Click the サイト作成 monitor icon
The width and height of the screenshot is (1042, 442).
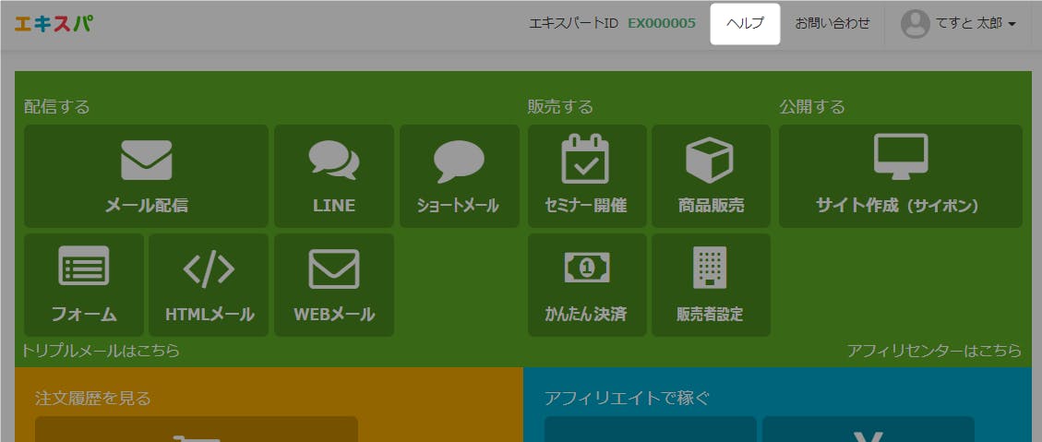(x=900, y=156)
